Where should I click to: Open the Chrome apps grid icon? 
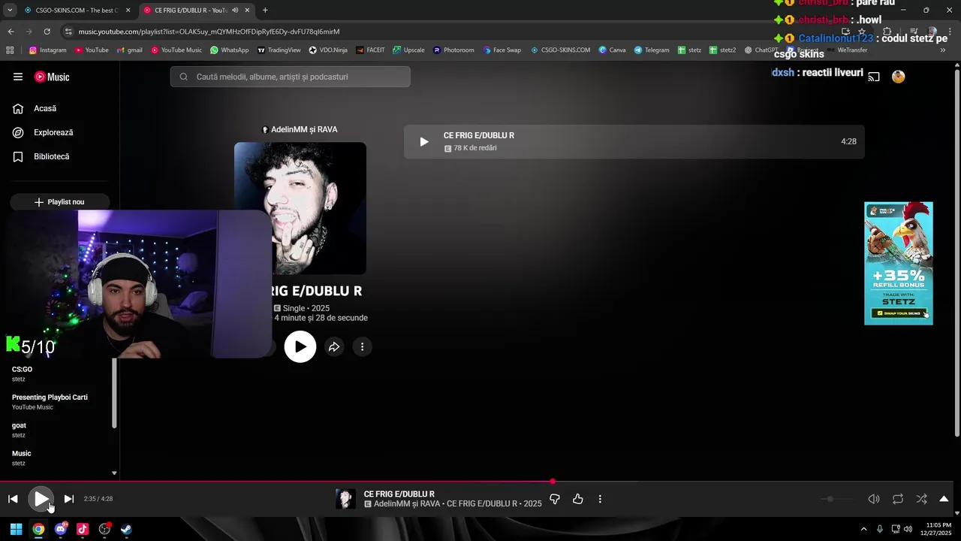click(10, 50)
